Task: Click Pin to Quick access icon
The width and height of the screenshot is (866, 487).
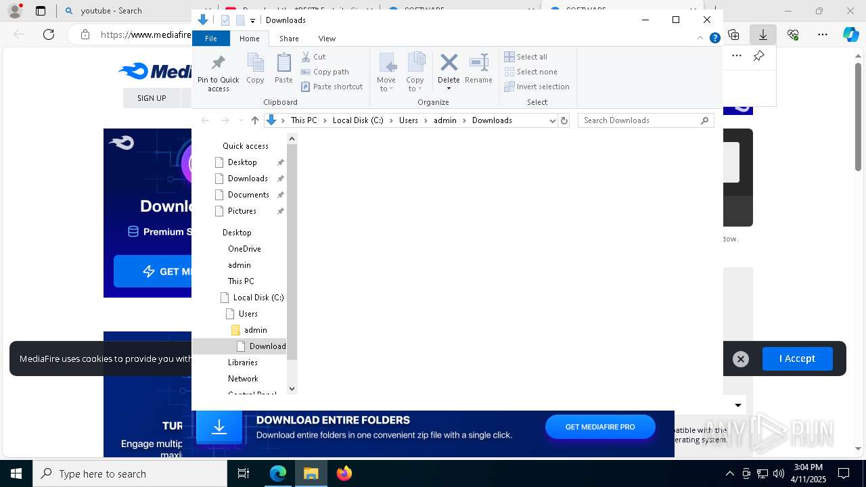Action: click(218, 62)
